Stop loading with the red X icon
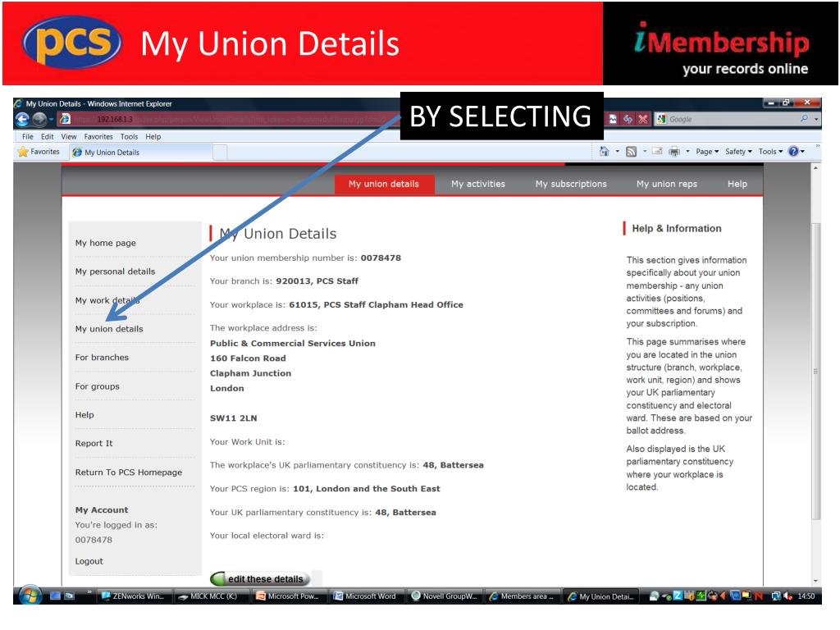The image size is (840, 630). (x=643, y=119)
